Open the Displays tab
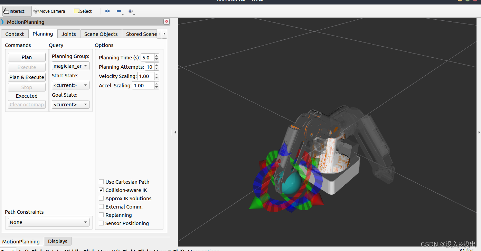Viewport: 481px width, 251px height. 57,241
